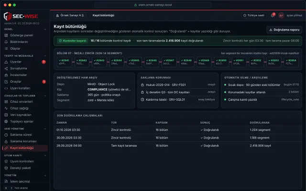Open Uyarı kuralları rules page
Screen dimensions: 306x191
25,88
